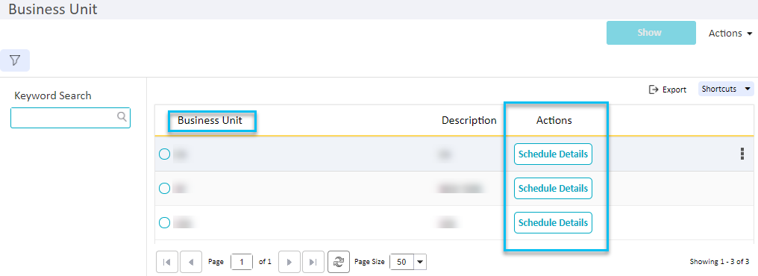Click the Show button
The image size is (758, 276).
point(651,33)
